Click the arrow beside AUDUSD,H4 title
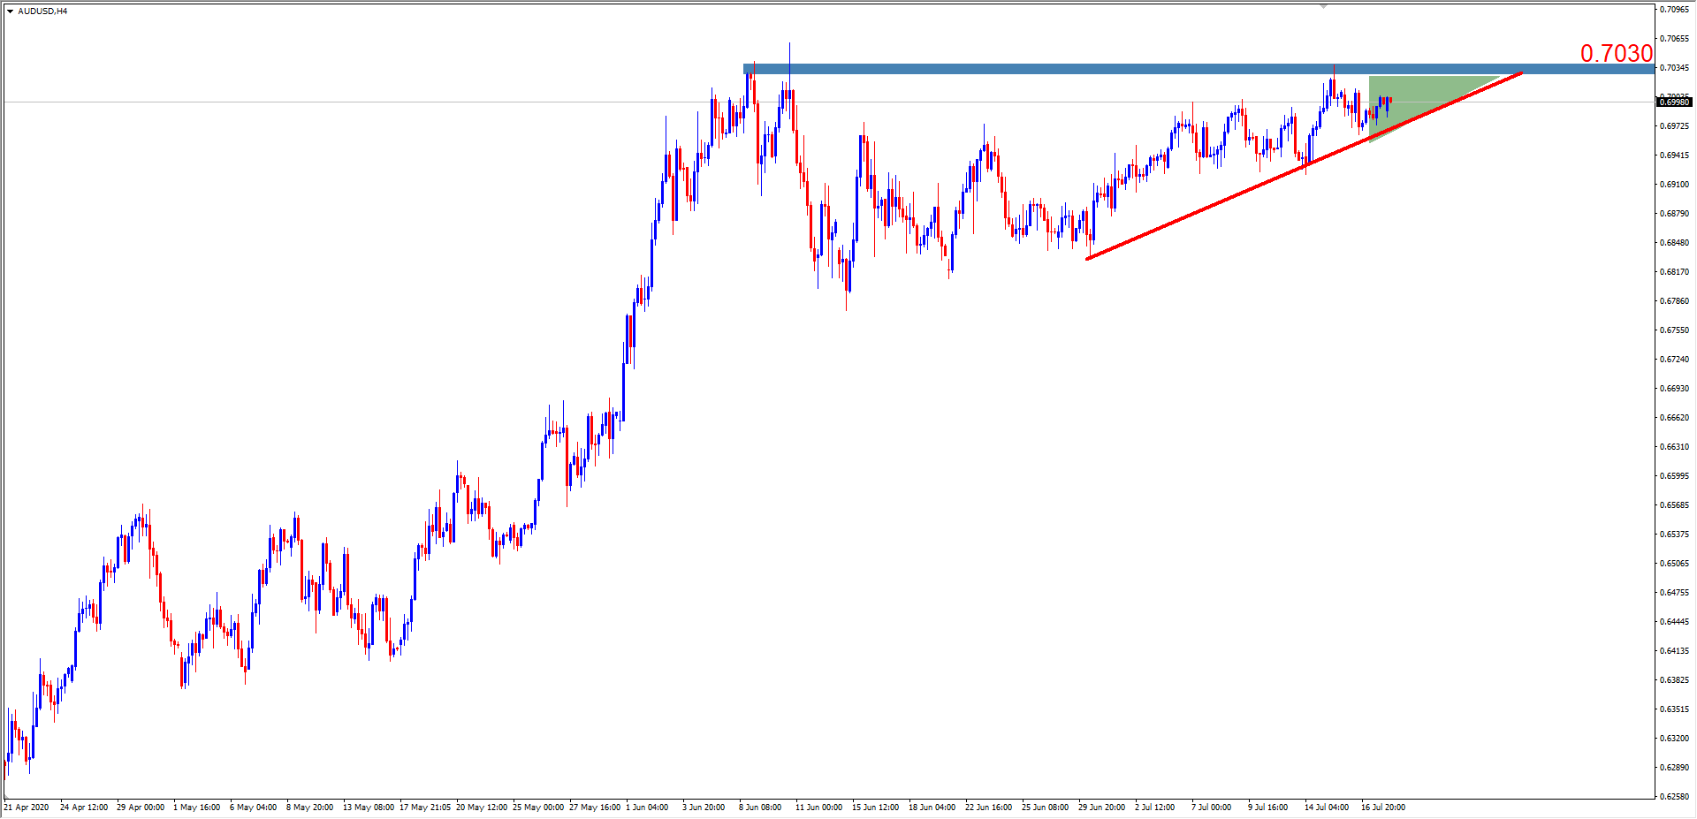 (x=10, y=11)
